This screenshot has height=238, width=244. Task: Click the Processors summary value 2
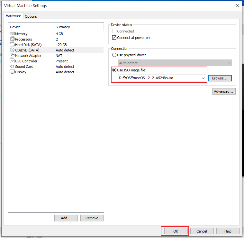point(57,39)
